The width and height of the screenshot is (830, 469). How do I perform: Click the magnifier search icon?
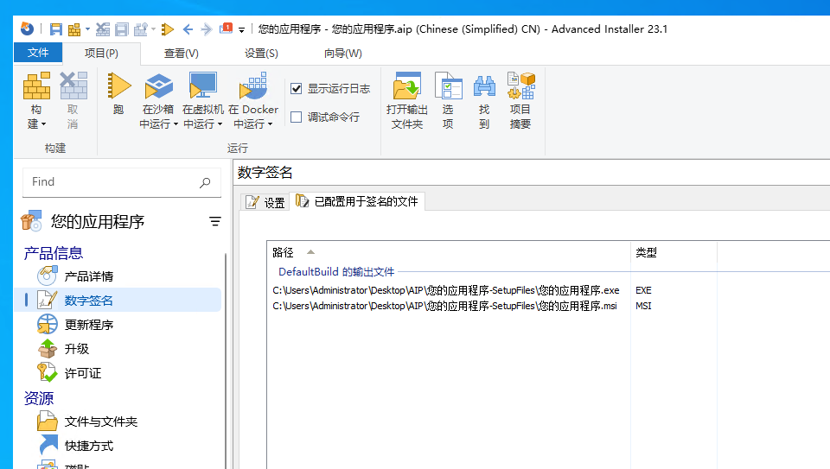click(205, 182)
